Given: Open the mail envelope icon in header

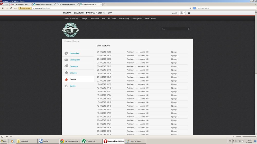Looking at the screenshot, I should pyautogui.click(x=189, y=13).
